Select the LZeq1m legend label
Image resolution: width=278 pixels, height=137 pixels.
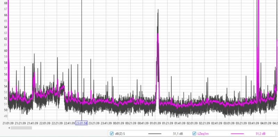(203, 134)
